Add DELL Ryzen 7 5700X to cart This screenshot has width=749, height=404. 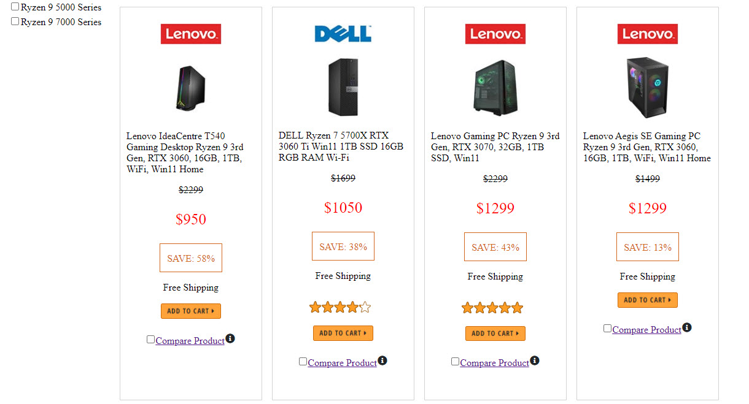click(x=343, y=333)
